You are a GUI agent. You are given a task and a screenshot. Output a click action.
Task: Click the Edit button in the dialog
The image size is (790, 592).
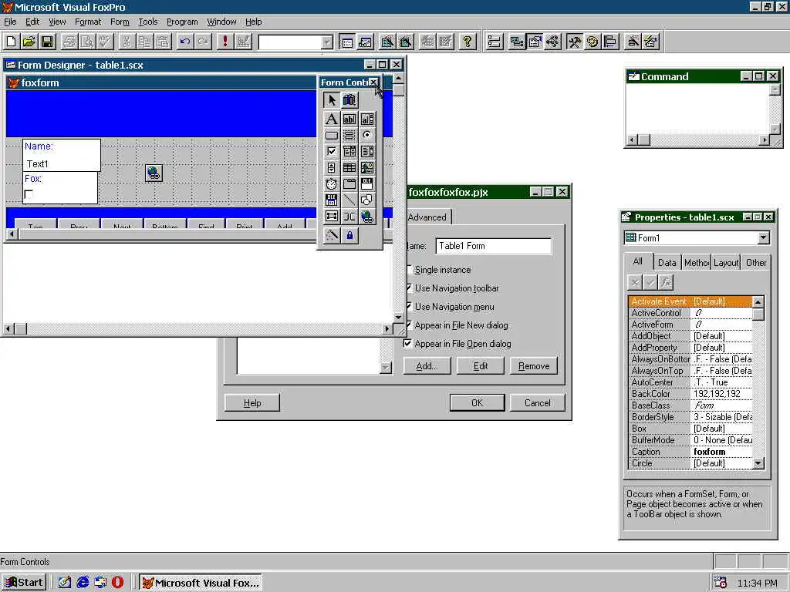(x=480, y=366)
